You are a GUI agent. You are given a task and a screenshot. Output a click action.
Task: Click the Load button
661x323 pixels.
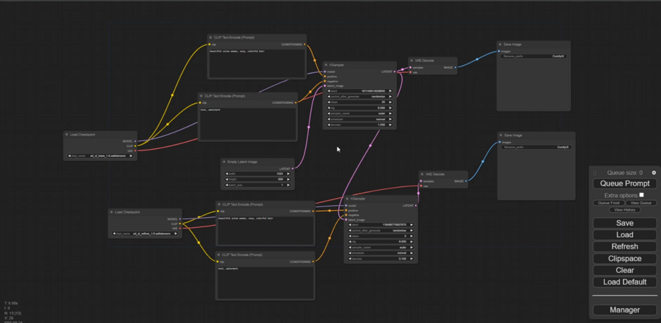pyautogui.click(x=625, y=234)
